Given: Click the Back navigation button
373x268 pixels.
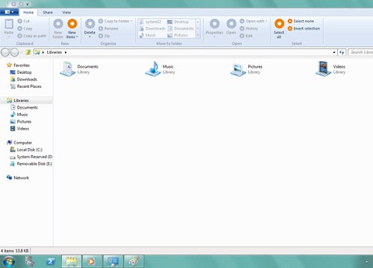Looking at the screenshot, I should pyautogui.click(x=5, y=52).
